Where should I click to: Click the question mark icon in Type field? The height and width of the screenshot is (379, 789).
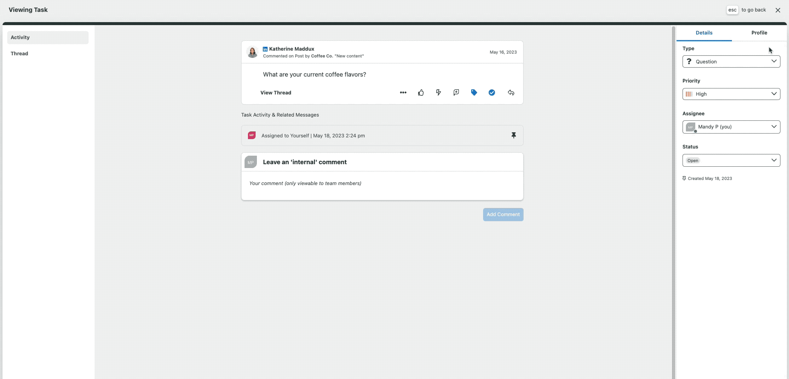689,62
